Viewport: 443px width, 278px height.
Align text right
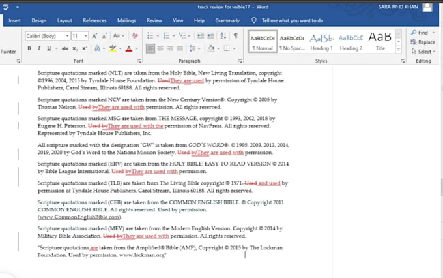pos(170,48)
